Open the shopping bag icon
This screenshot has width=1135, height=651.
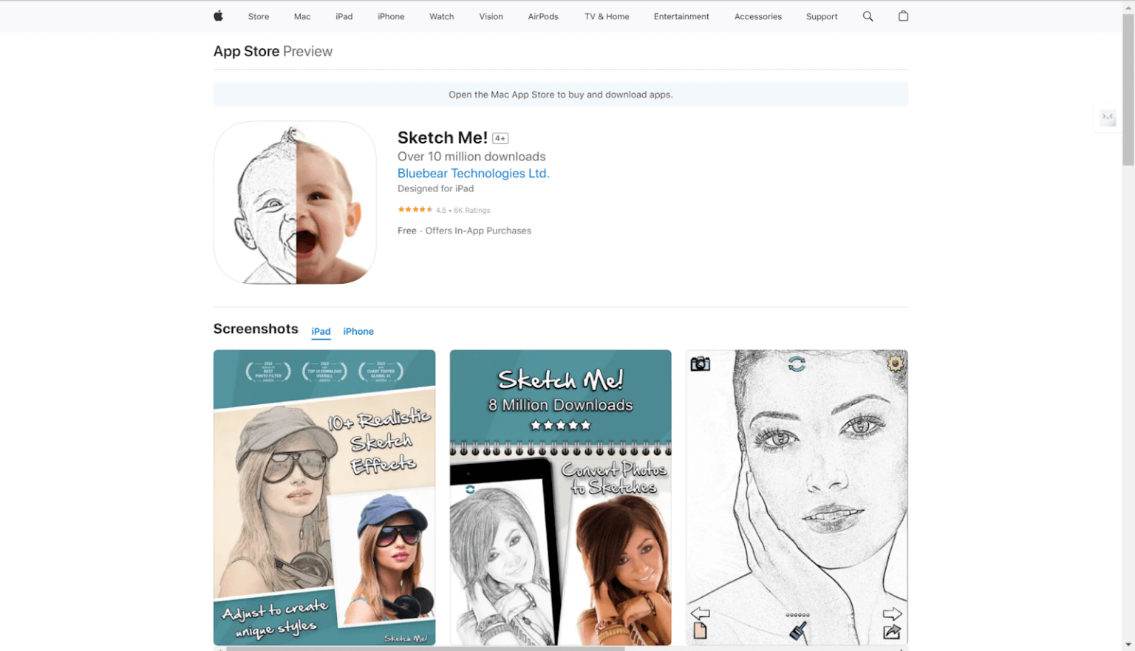point(903,16)
